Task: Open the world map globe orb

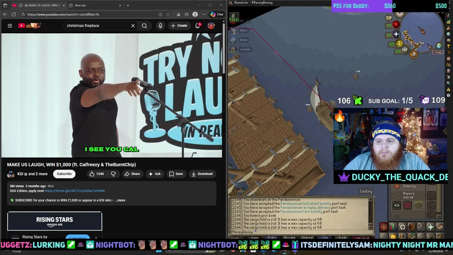Action: click(x=439, y=46)
